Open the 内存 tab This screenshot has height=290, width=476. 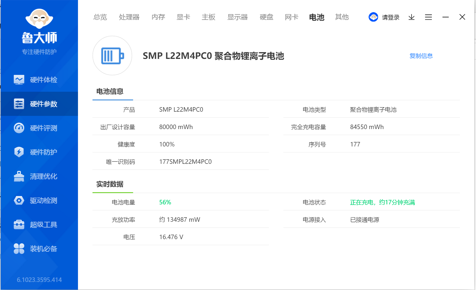coord(158,17)
